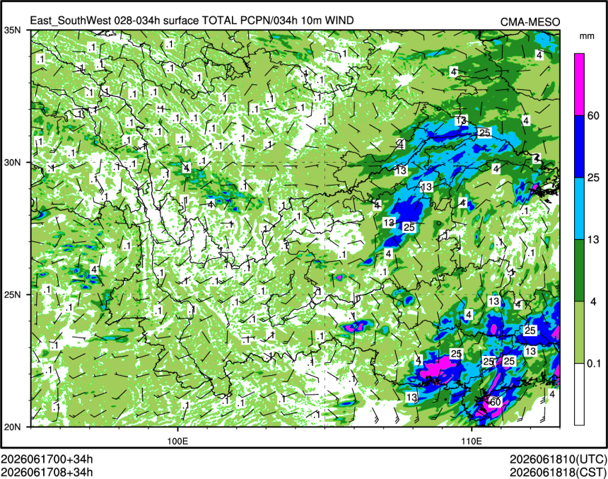
Task: Click the '2026061818(CST)' valid time text
Action: [x=559, y=473]
